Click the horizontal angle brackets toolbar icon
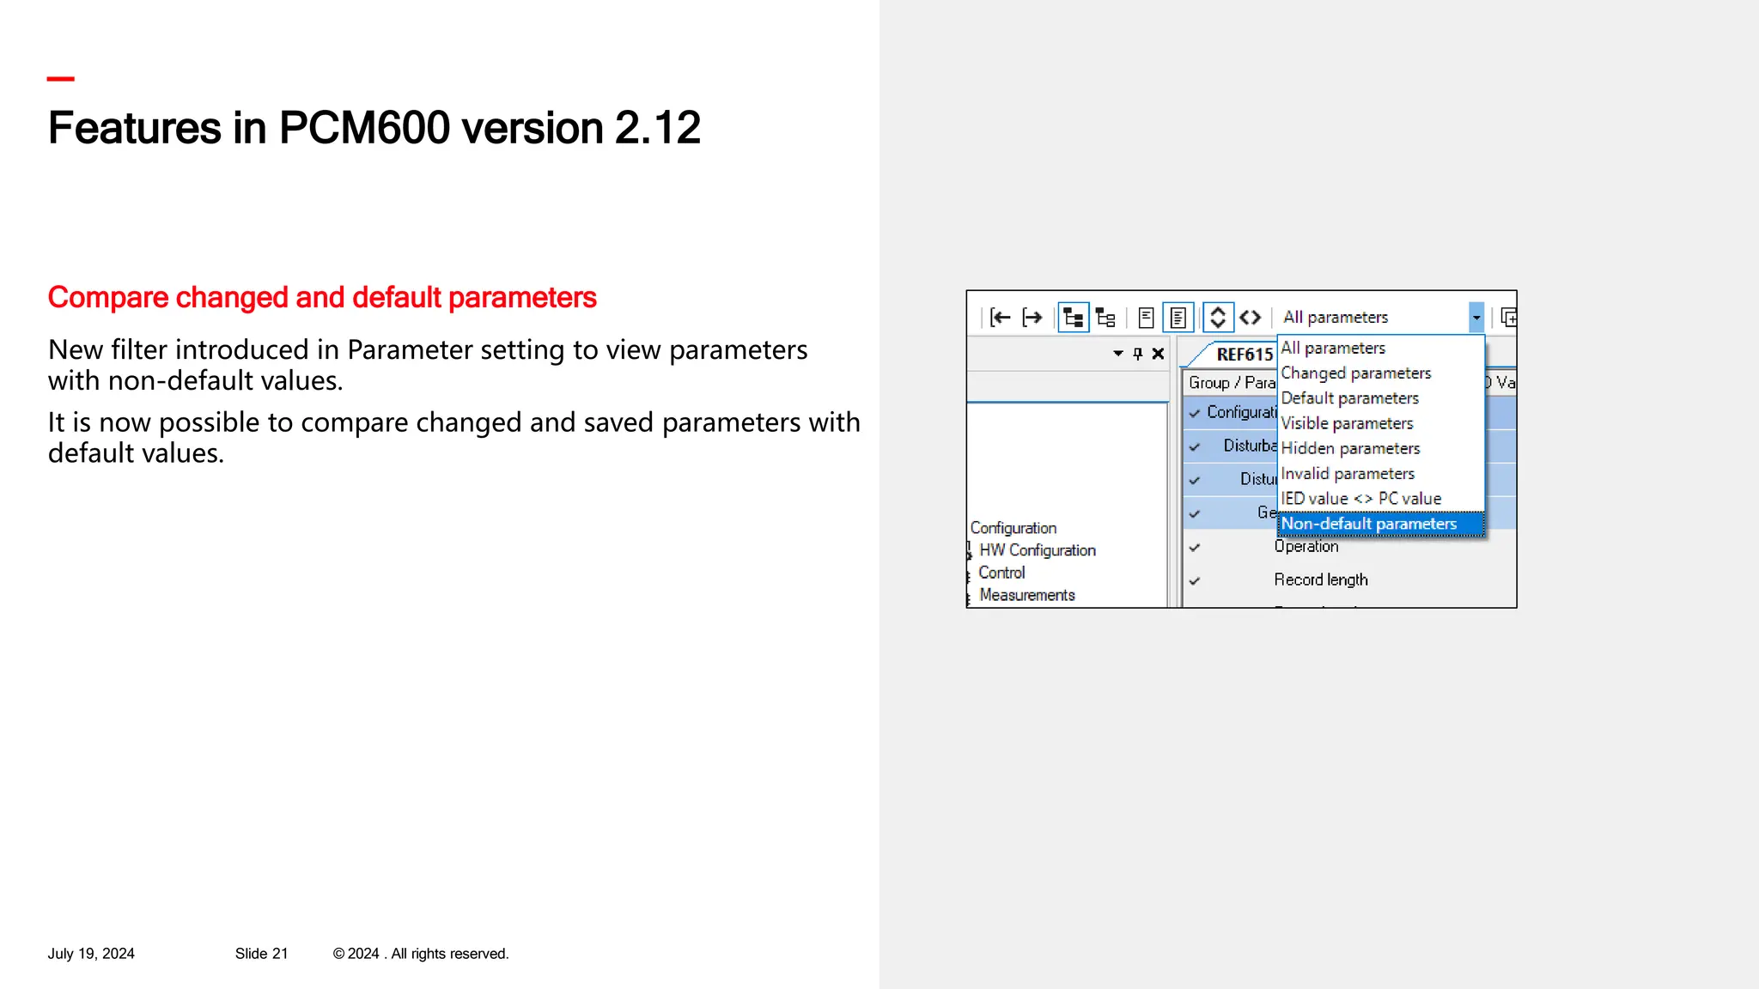The height and width of the screenshot is (989, 1759). point(1251,318)
